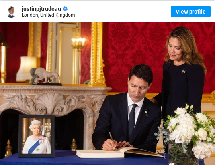This screenshot has width=215, height=167.
Task: Click the pen in the writing hand
Action: [113, 141]
